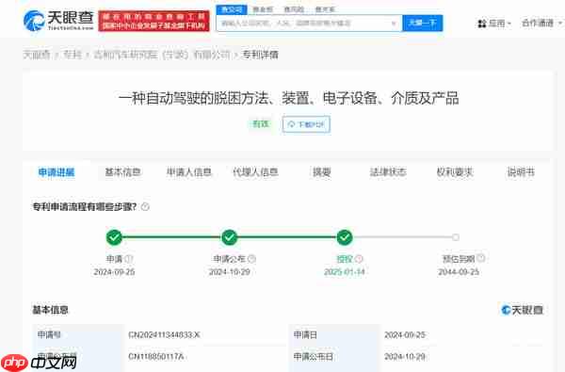The width and height of the screenshot is (565, 372).
Task: Click the 申请公布日 label cell
Action: click(x=334, y=357)
